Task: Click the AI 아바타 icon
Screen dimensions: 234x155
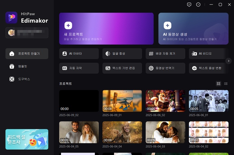Action: (65, 54)
